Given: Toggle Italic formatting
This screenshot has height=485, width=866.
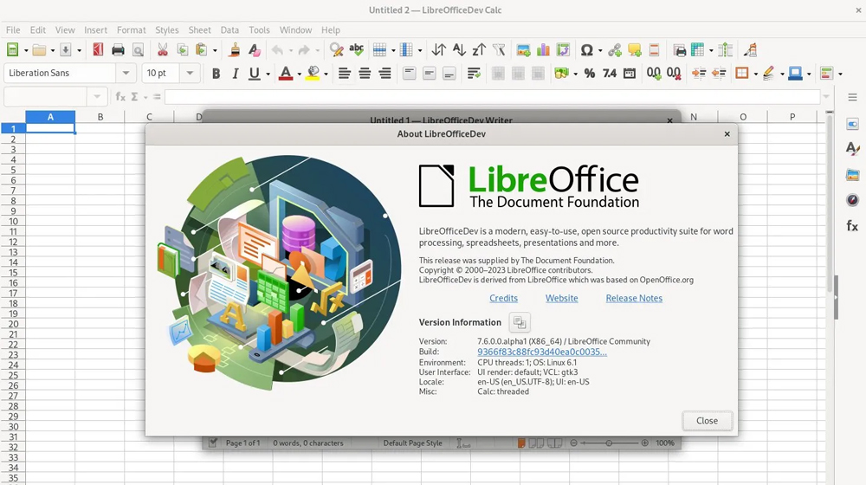Looking at the screenshot, I should [x=236, y=73].
